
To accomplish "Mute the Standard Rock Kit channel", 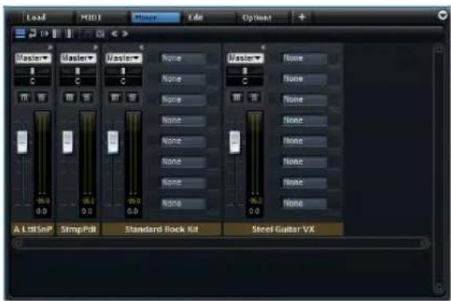I will [x=115, y=98].
